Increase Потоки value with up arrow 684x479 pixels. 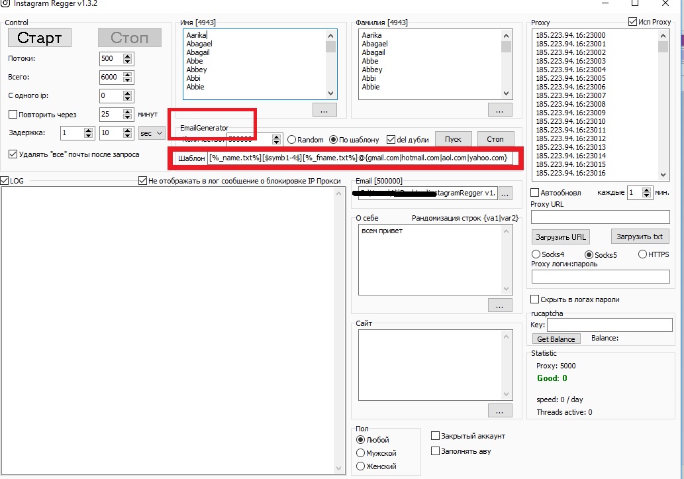127,56
